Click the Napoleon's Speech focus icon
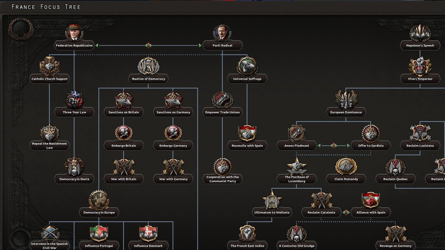The image size is (445, 250). pyautogui.click(x=420, y=33)
